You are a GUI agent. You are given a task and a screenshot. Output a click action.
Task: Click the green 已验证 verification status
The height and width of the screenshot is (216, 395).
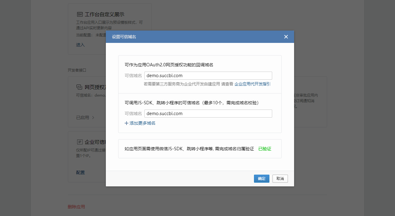click(264, 148)
